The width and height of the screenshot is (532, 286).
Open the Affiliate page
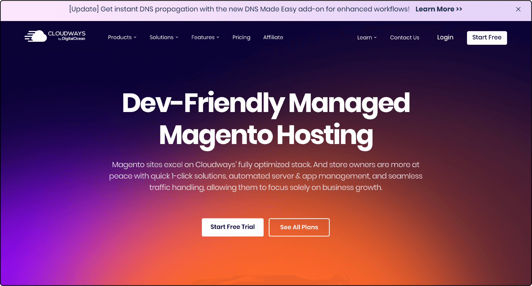(273, 37)
